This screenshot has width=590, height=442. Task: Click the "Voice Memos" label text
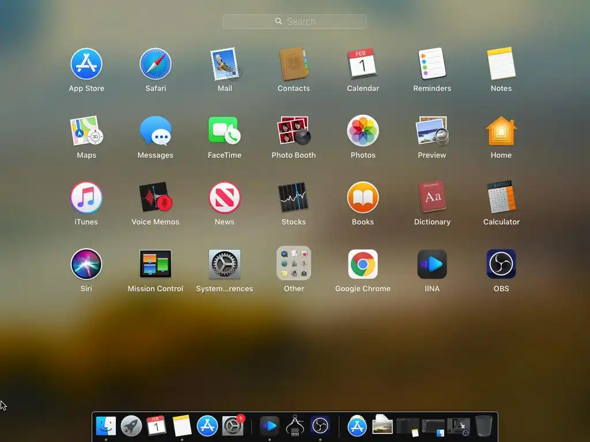[x=156, y=222]
